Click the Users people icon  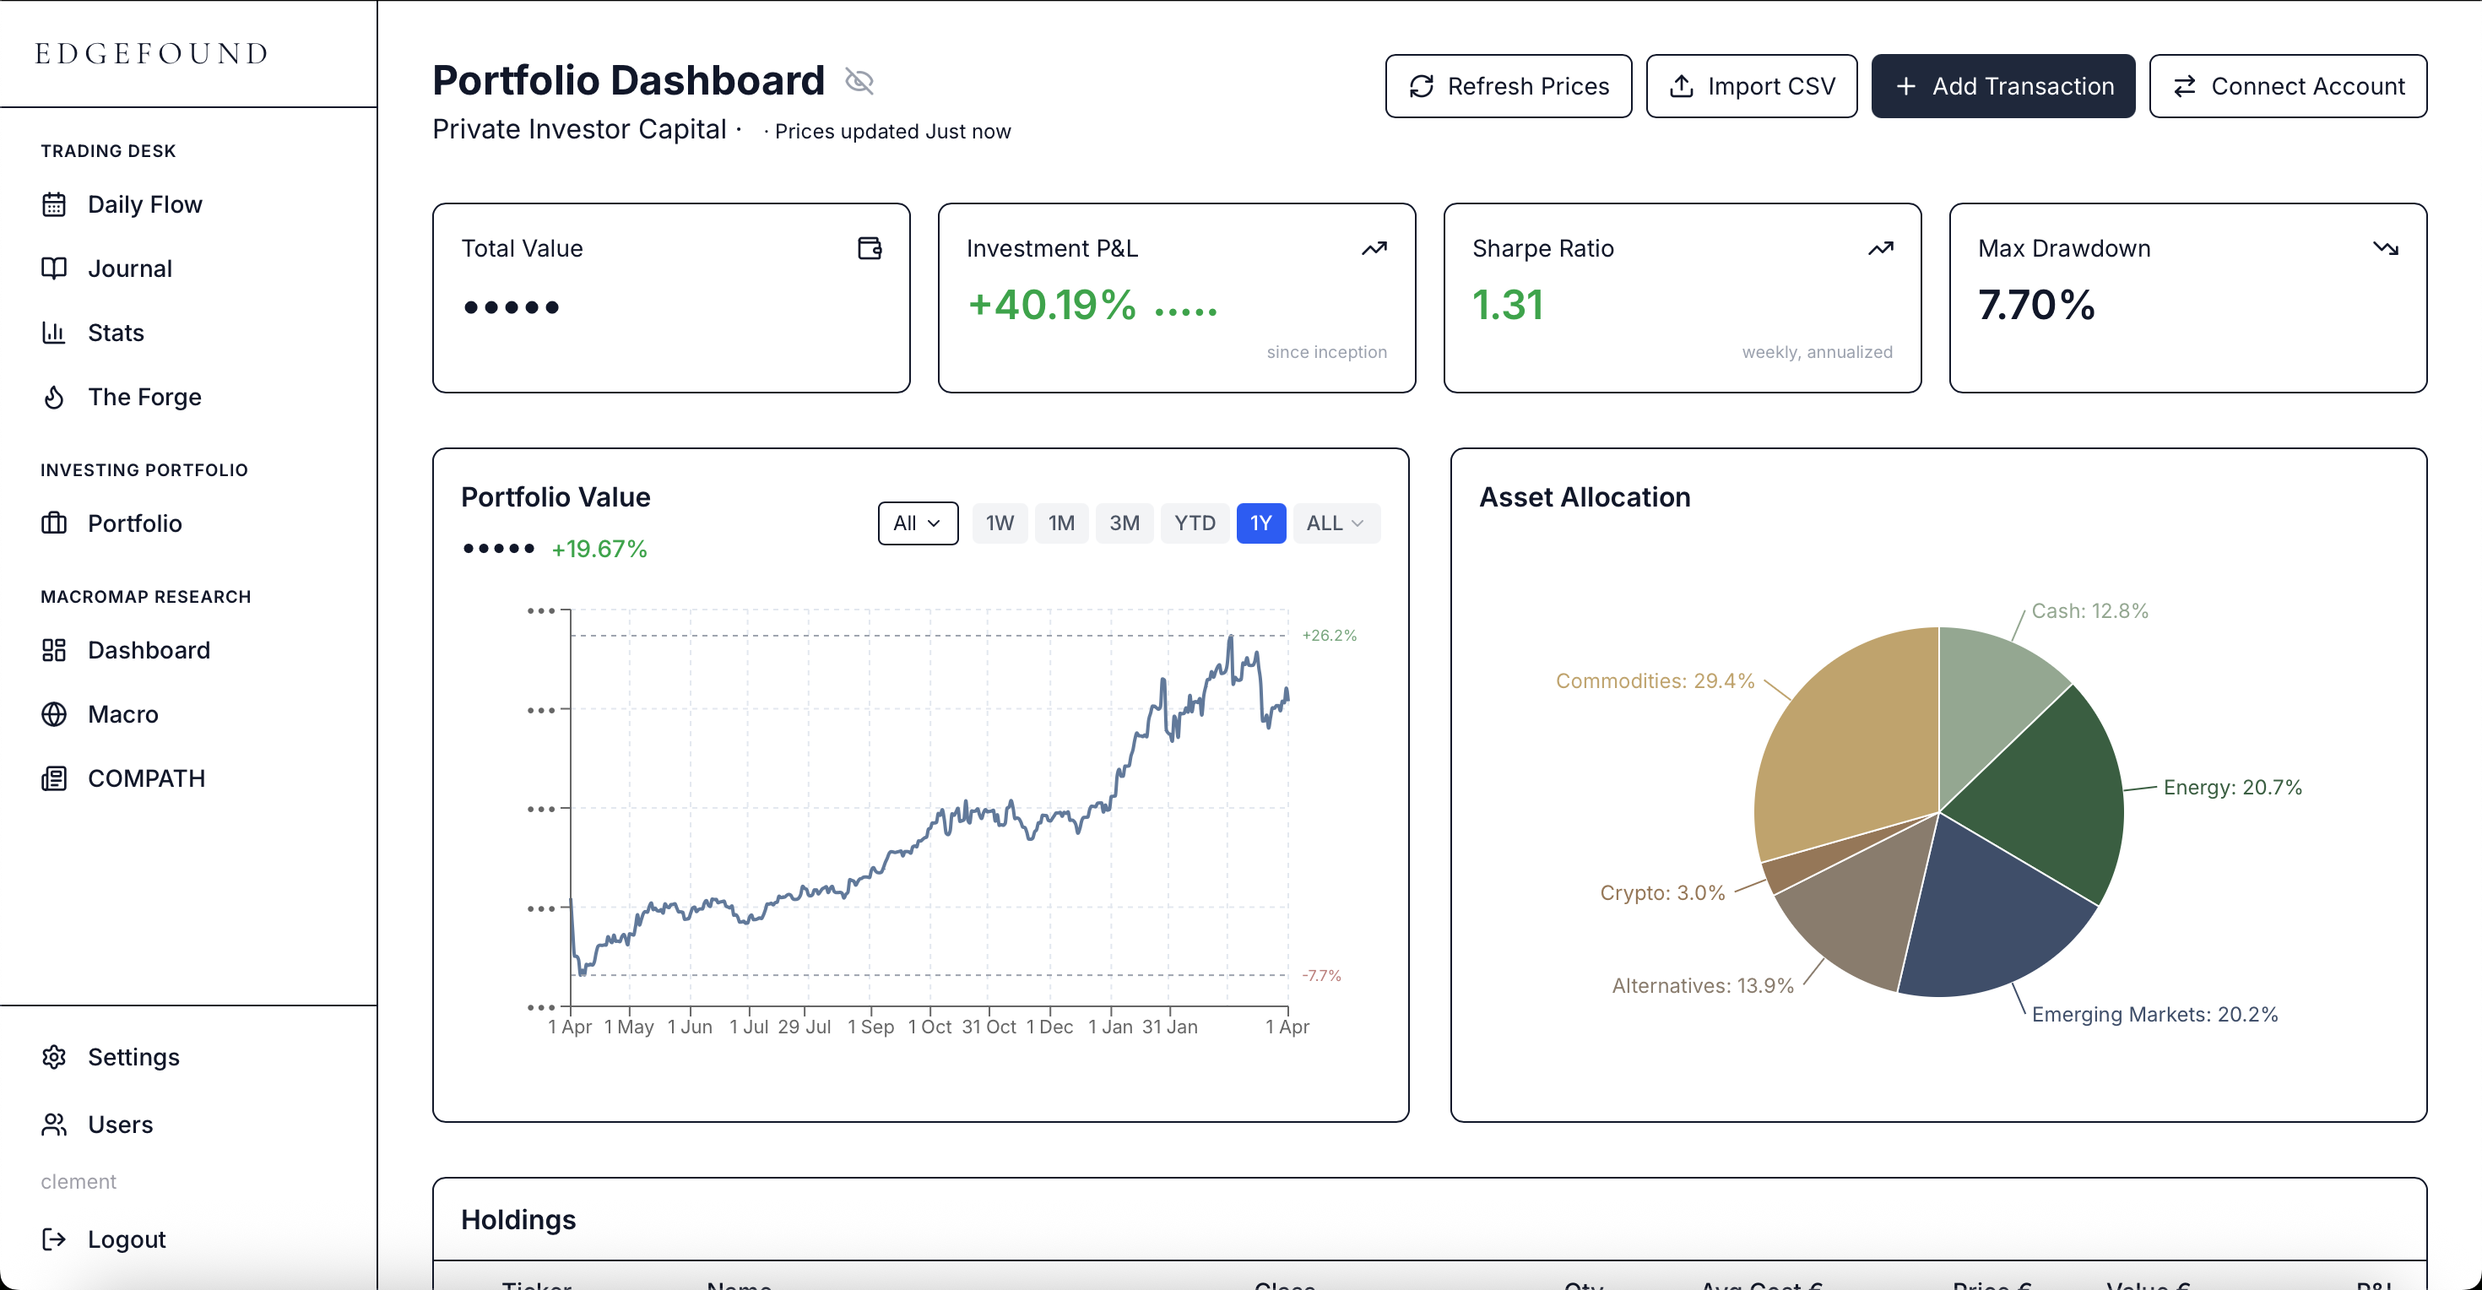(54, 1125)
